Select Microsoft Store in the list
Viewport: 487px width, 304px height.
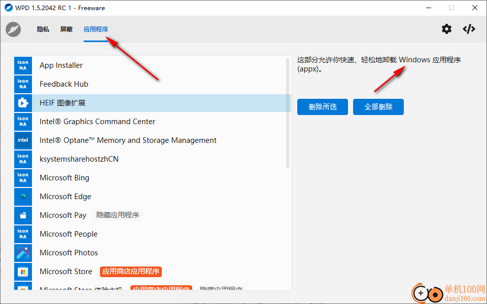click(x=153, y=272)
